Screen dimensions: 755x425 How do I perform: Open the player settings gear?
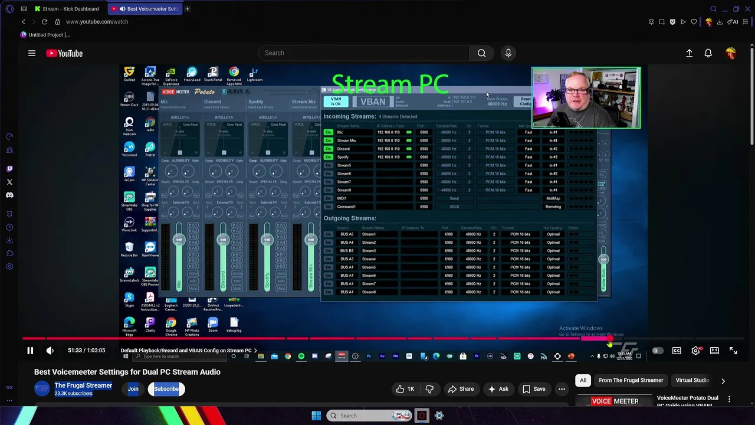coord(696,351)
